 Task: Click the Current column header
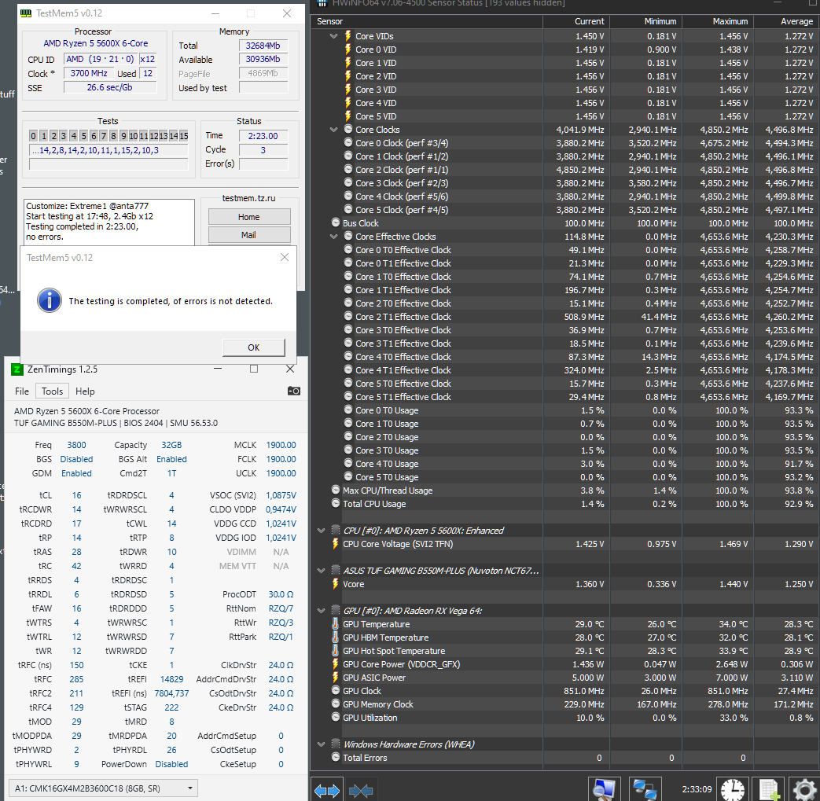tap(576, 21)
